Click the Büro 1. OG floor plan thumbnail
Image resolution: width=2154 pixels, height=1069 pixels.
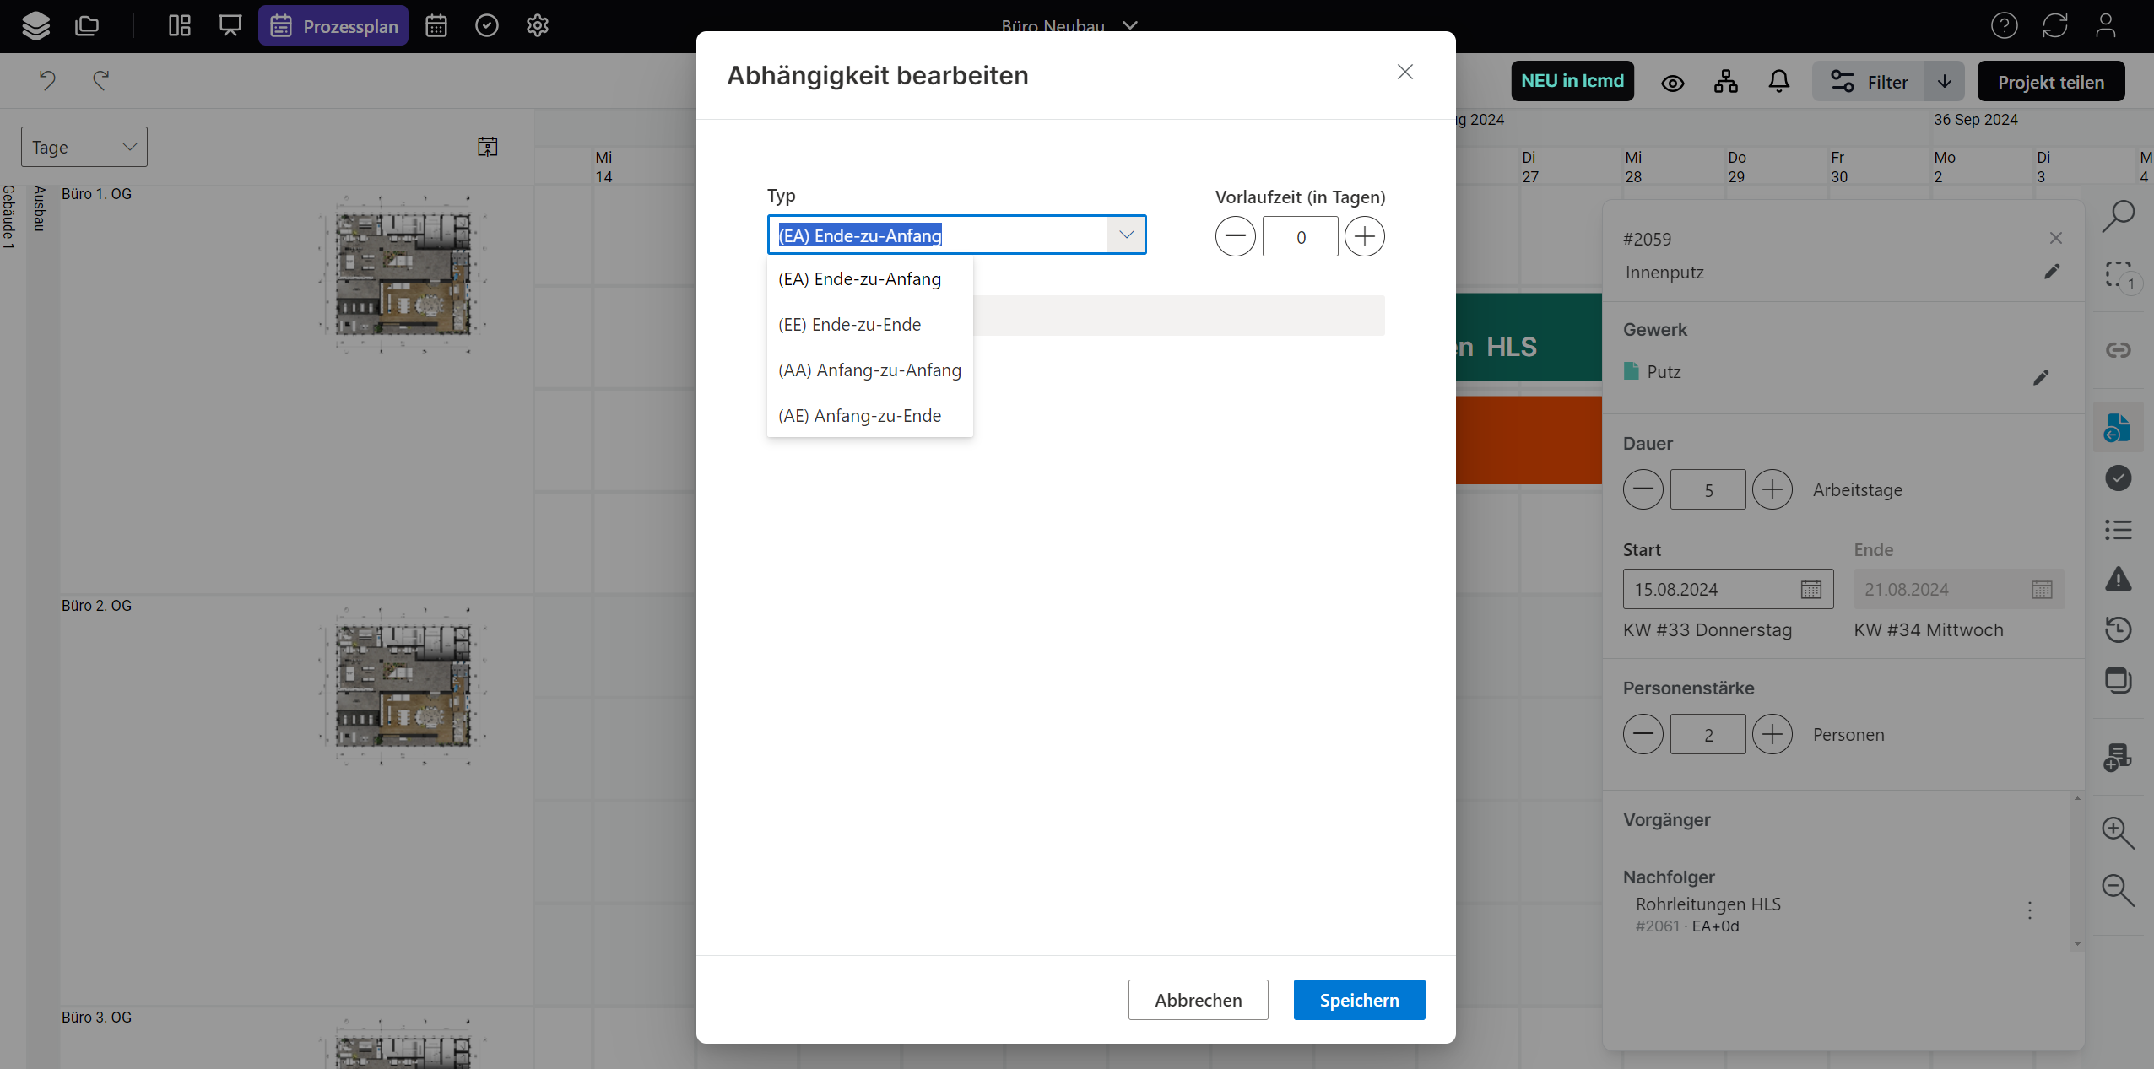pos(403,274)
